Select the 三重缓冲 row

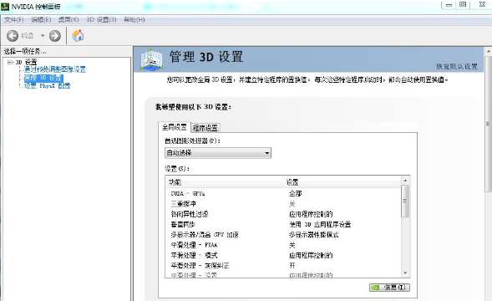283,204
